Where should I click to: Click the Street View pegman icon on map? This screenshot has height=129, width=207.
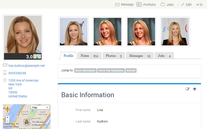click(8, 109)
